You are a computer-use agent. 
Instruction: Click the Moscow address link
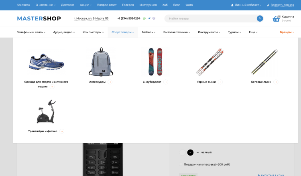(x=91, y=18)
